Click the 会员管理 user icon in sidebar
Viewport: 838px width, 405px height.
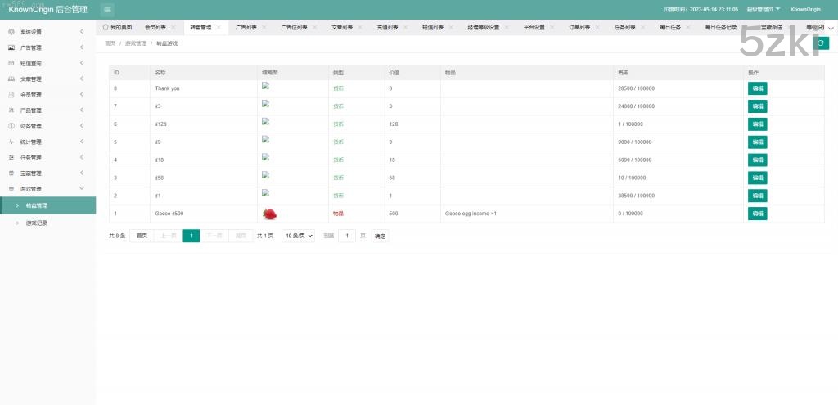11,95
